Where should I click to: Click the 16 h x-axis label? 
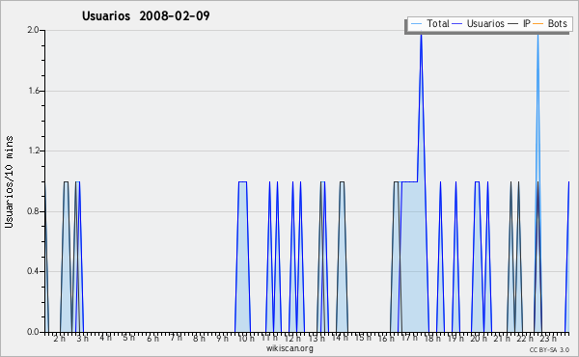[x=386, y=339]
